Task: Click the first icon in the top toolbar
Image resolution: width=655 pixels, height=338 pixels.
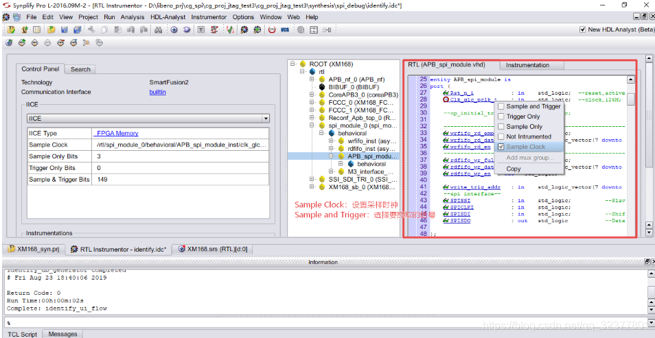Action: pyautogui.click(x=11, y=29)
